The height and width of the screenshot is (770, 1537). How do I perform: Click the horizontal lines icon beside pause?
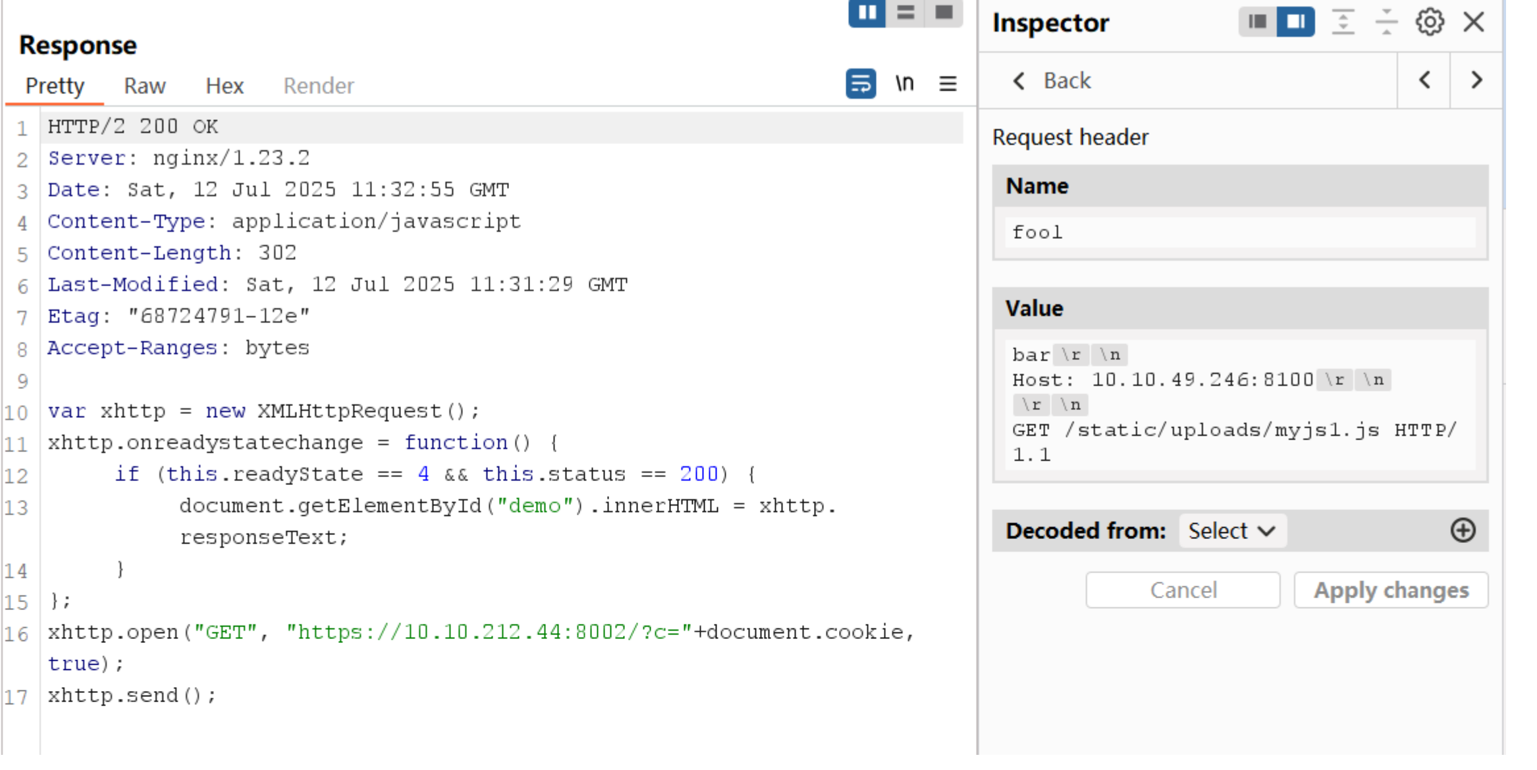[905, 11]
